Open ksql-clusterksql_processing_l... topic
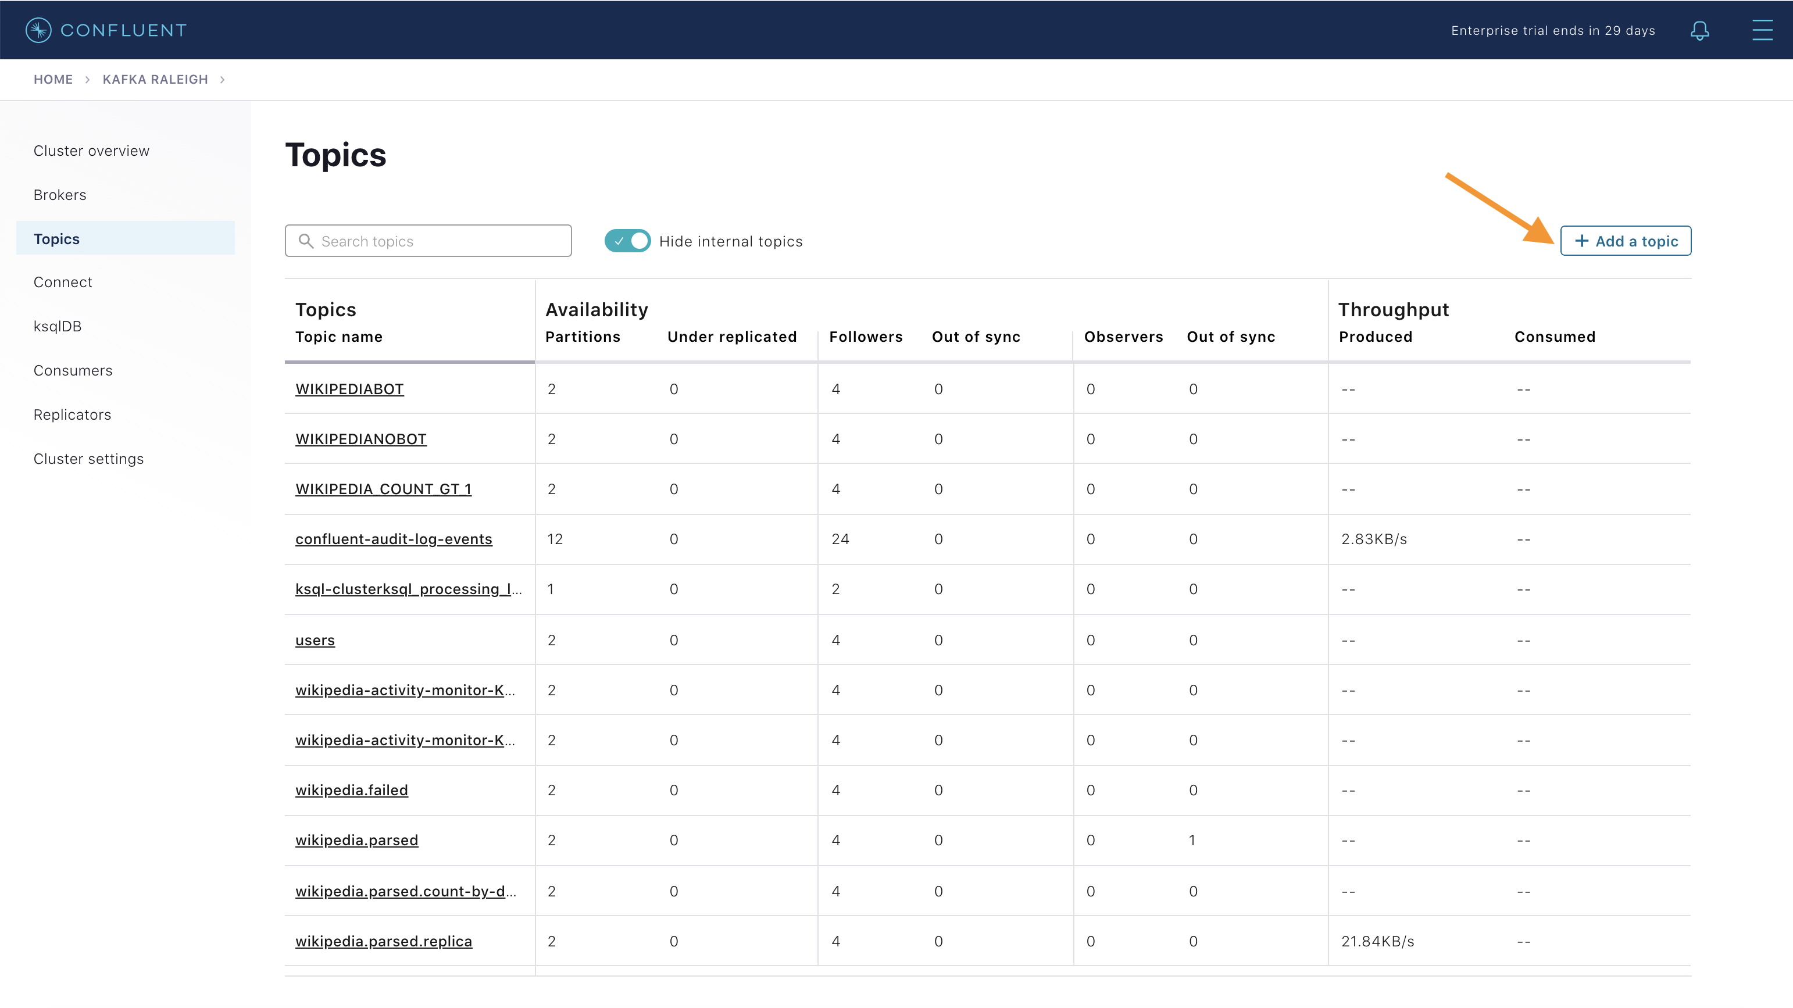 [409, 589]
